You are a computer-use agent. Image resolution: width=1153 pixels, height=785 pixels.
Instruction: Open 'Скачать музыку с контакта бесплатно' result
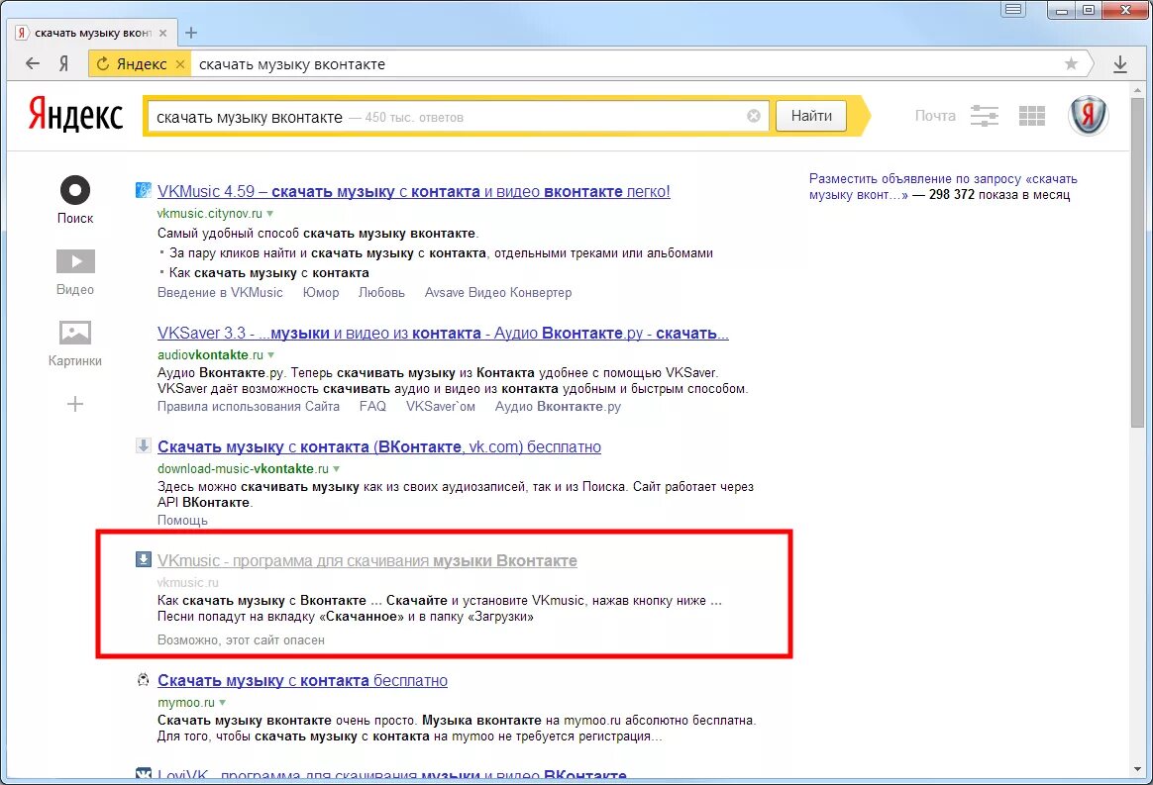click(302, 681)
